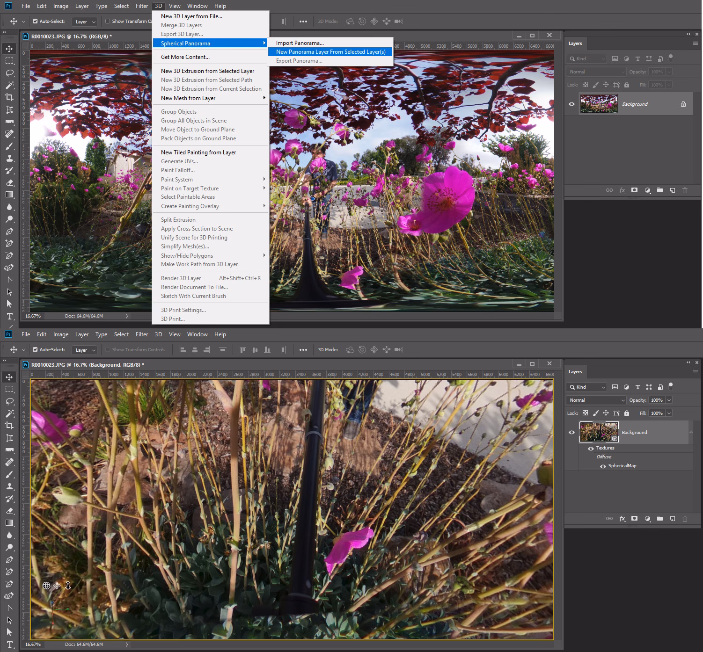Screen dimensions: 703x652
Task: Open the blend mode dropdown showing Normal
Action: (595, 400)
